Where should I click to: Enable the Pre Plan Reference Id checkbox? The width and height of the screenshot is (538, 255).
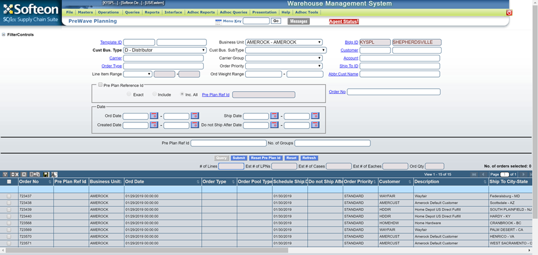click(x=100, y=85)
